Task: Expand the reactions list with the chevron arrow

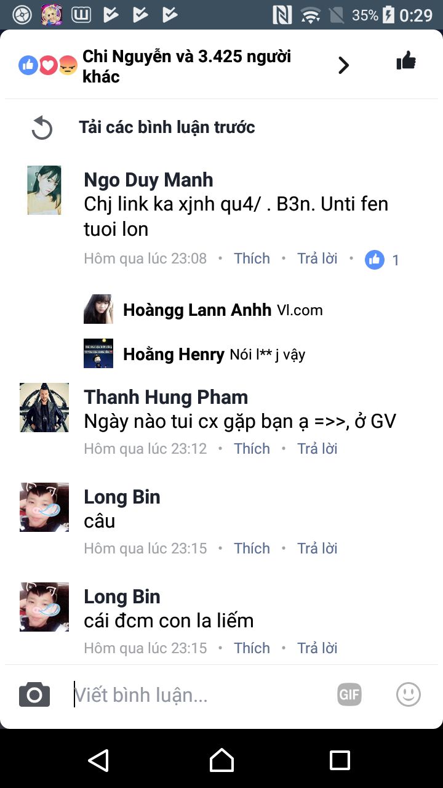Action: 343,65
